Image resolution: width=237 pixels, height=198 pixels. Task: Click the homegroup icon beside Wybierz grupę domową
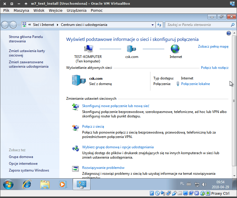pyautogui.click(x=75, y=148)
